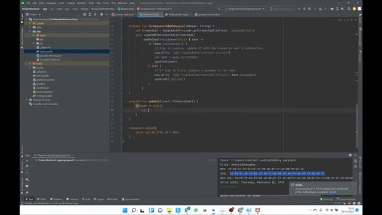382x215 pixels.
Task: Open the File menu
Action: point(29,3)
